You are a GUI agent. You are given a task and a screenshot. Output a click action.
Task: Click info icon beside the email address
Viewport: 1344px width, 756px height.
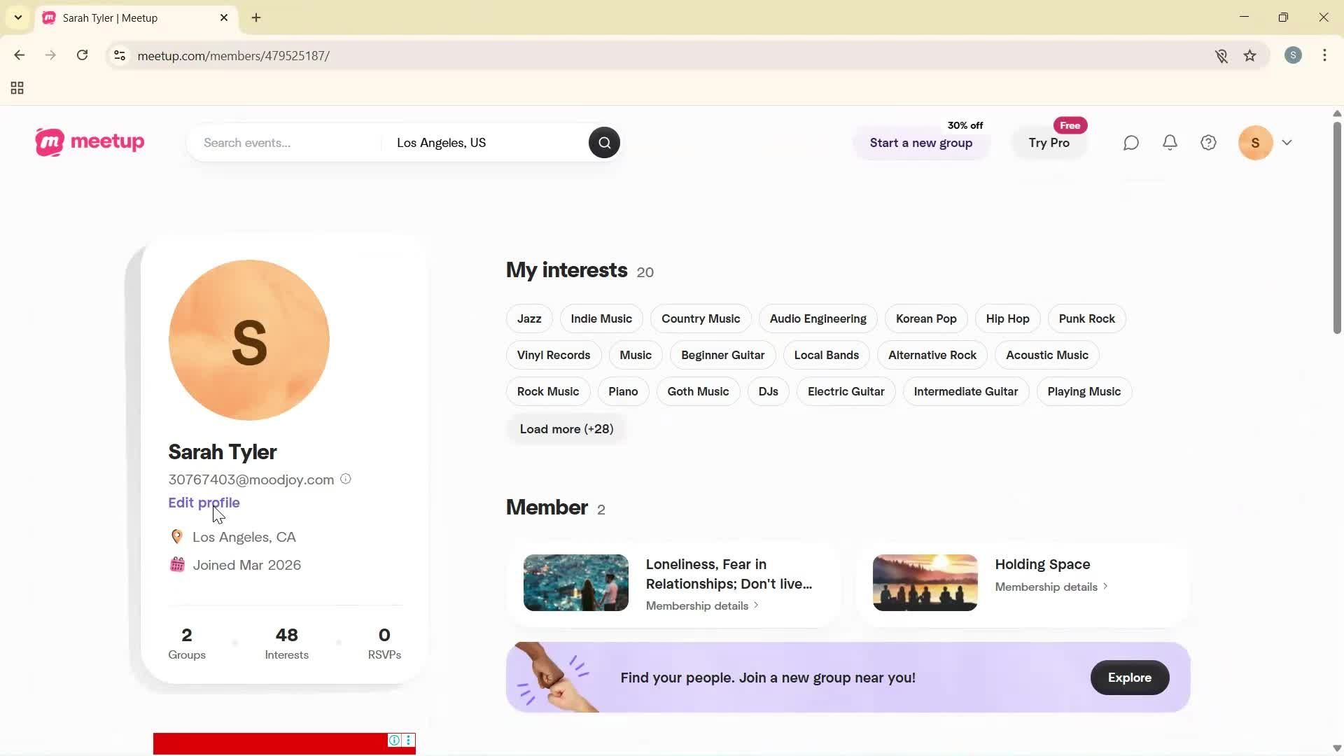pyautogui.click(x=345, y=479)
